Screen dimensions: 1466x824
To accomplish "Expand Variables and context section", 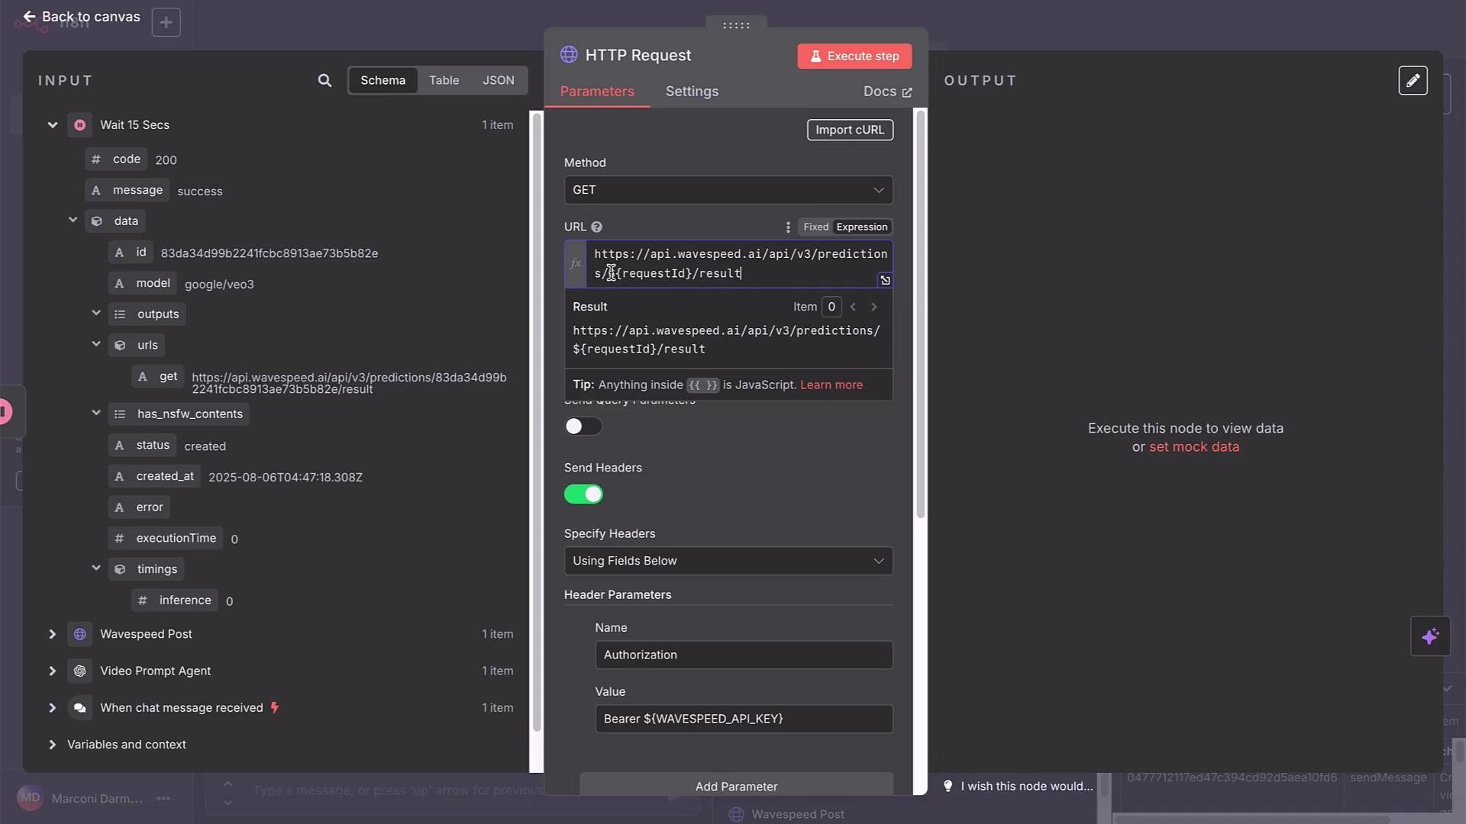I will click(x=53, y=745).
